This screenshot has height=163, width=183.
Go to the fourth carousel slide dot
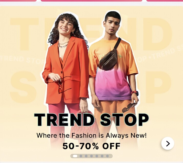click(x=92, y=156)
